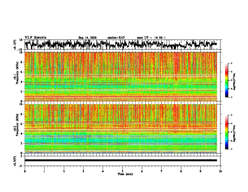
Task: Click the "-7" tick on ch.1 colorbar
Action: 231,97
